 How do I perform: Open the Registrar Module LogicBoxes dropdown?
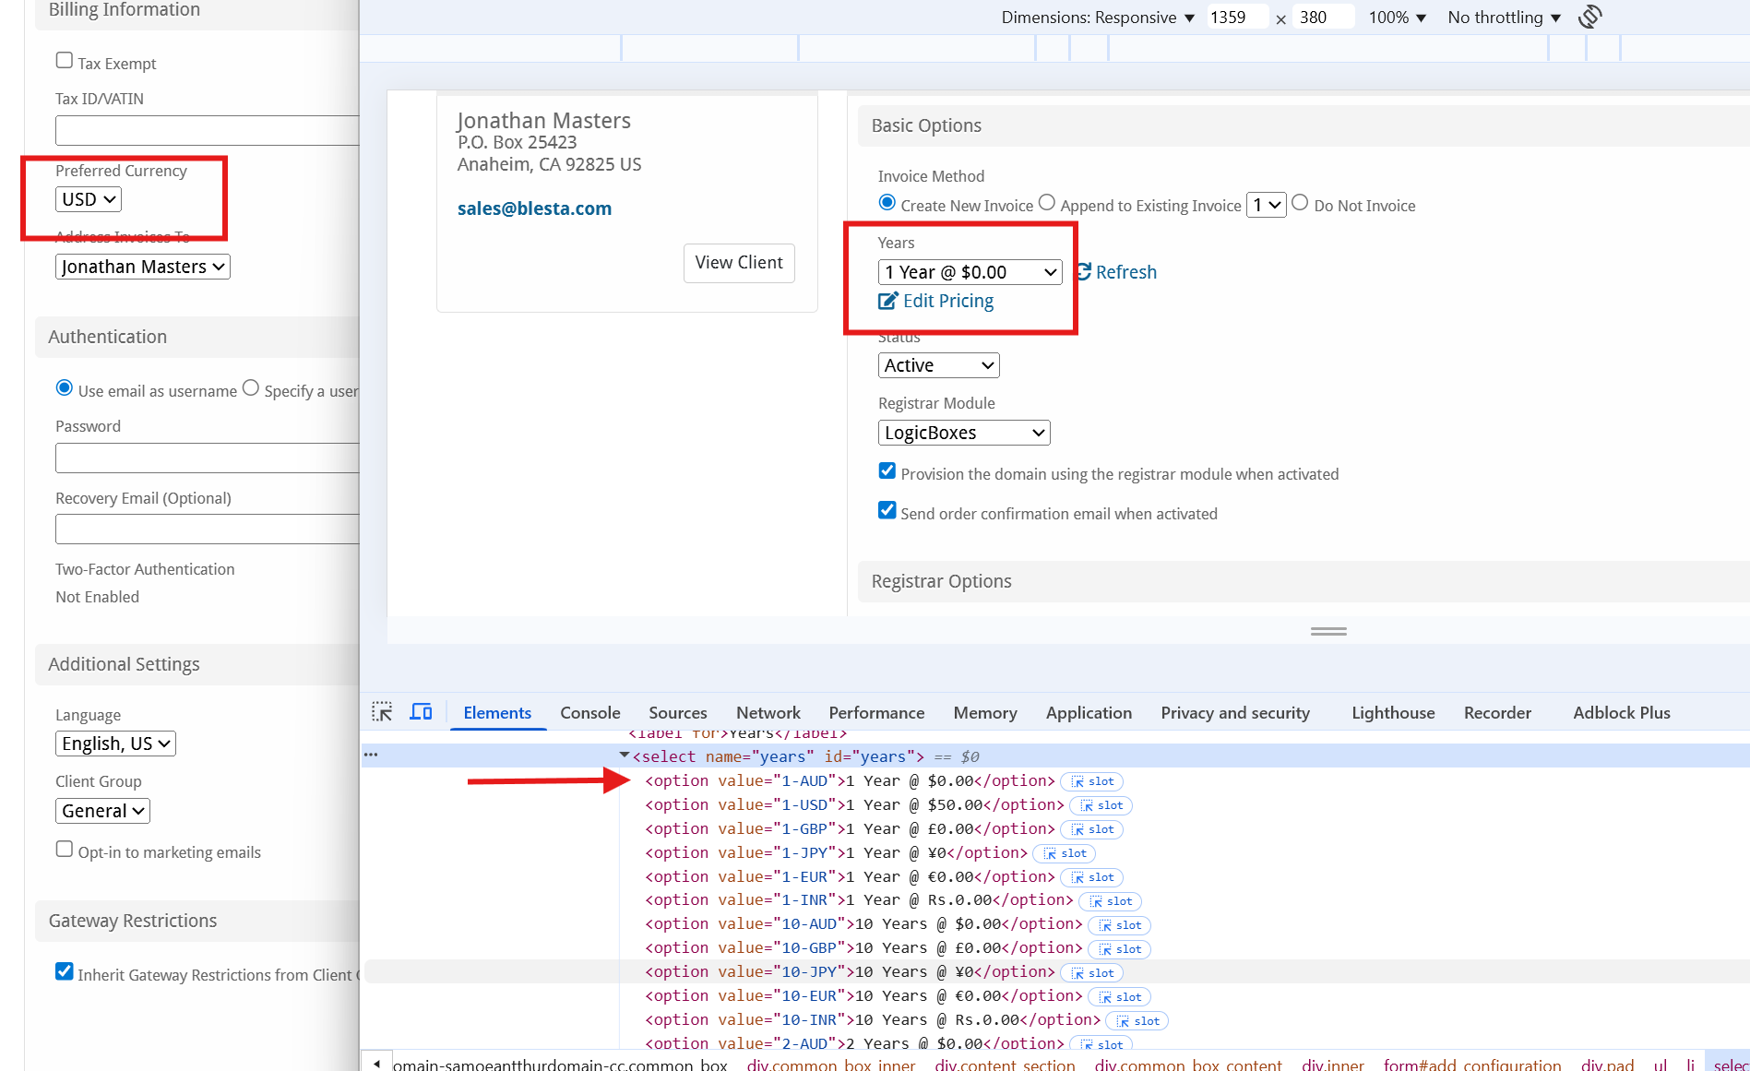click(964, 433)
